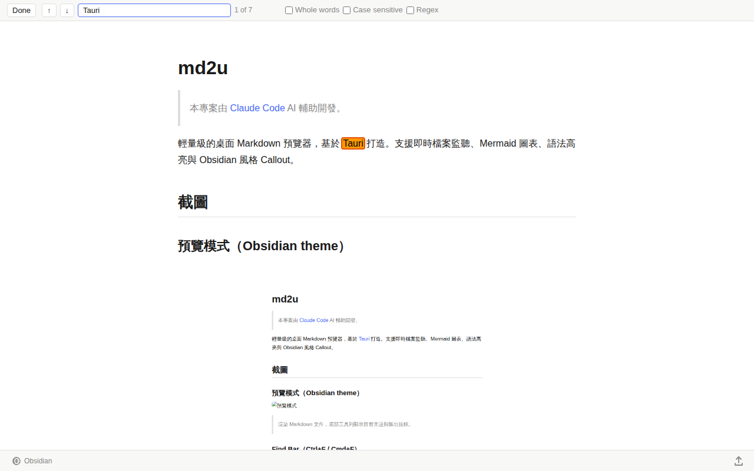Focus the find input containing Tauri
This screenshot has width=754, height=471.
tap(154, 10)
